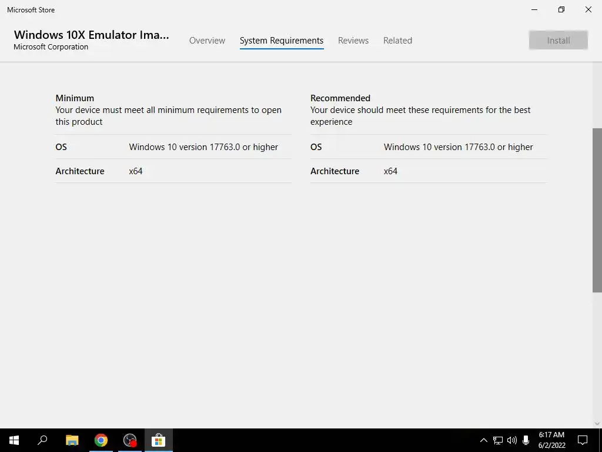Click the OS label under Minimum

[x=61, y=147]
